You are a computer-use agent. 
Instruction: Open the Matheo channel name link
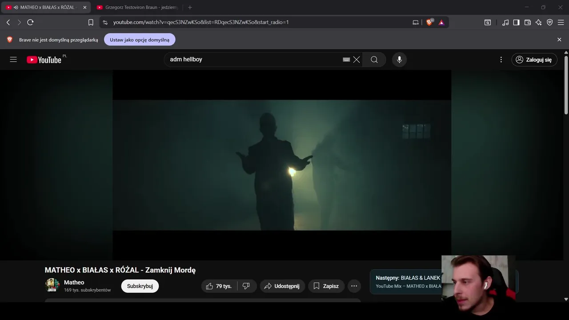(74, 282)
